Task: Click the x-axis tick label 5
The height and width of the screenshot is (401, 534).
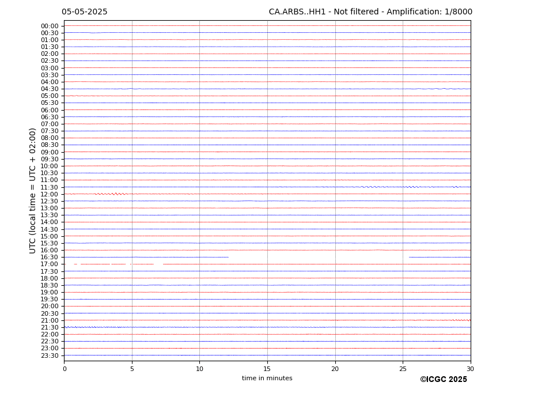Action: pyautogui.click(x=132, y=369)
